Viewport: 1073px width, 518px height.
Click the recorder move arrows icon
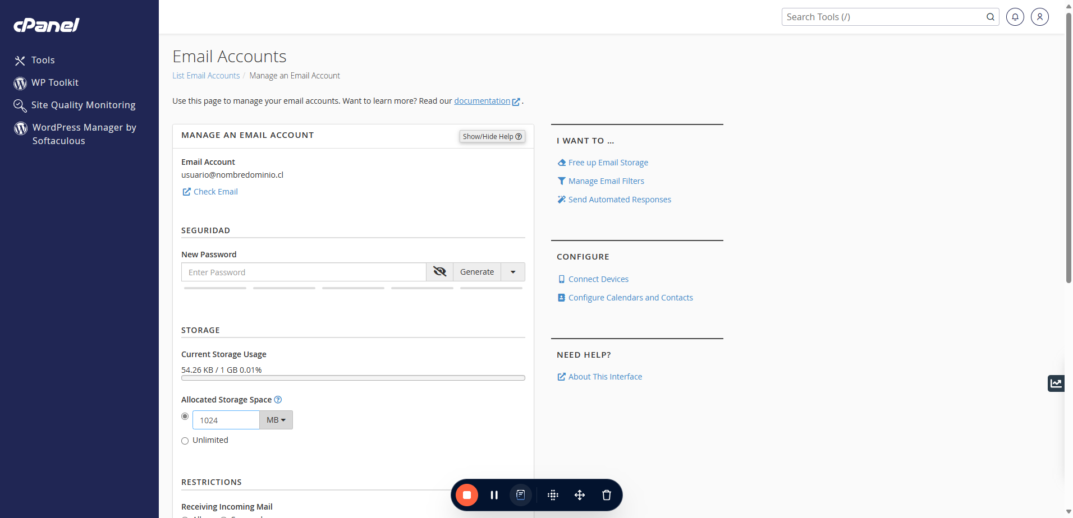tap(580, 495)
